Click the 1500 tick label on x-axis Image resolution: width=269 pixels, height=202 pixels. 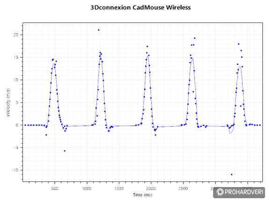click(119, 188)
